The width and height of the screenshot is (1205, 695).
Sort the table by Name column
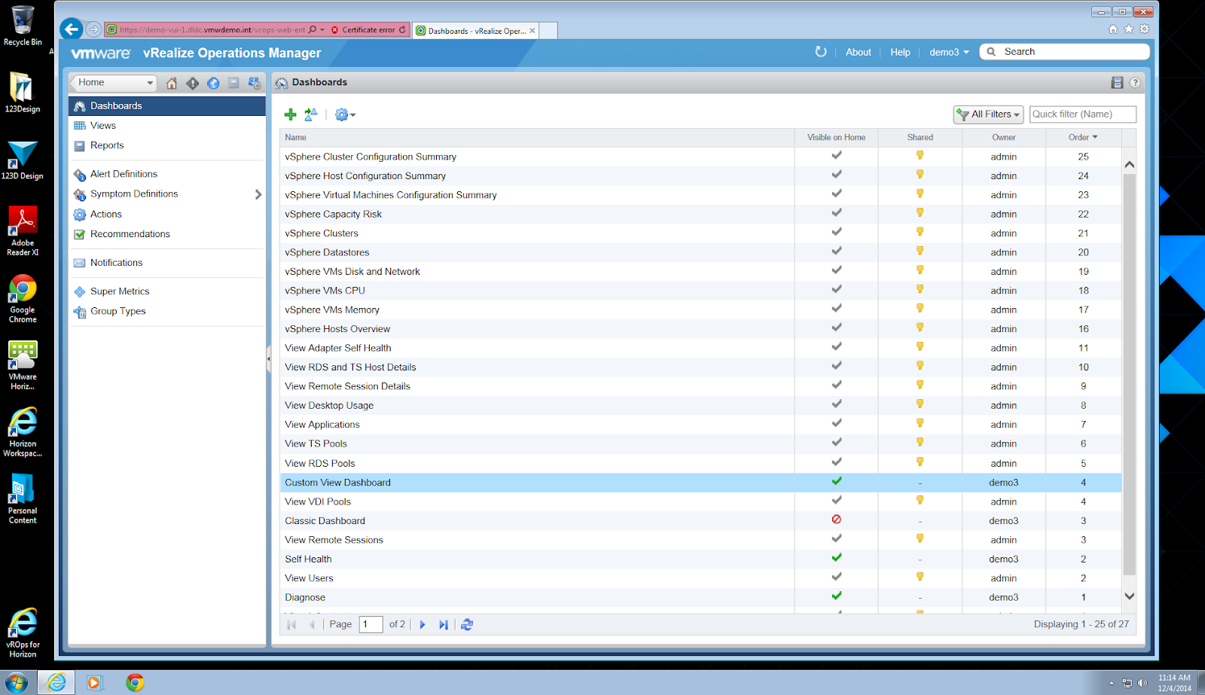click(x=537, y=138)
